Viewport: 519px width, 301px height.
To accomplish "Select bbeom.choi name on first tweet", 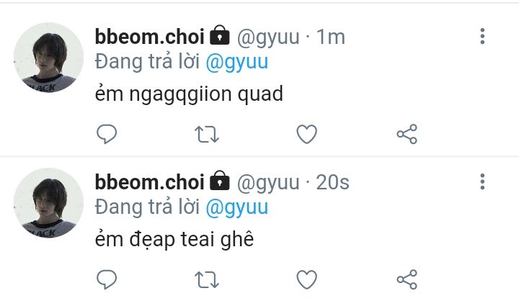I will point(150,36).
